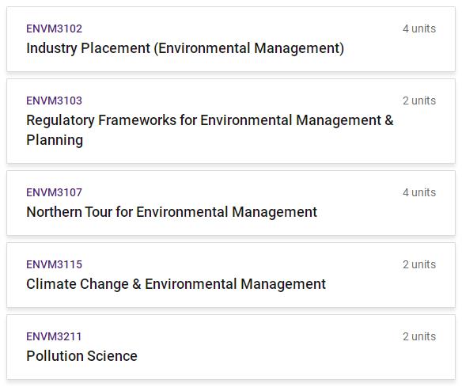462x387 pixels.
Task: Click the word Planning in ENVM3103 card
Action: coord(55,140)
